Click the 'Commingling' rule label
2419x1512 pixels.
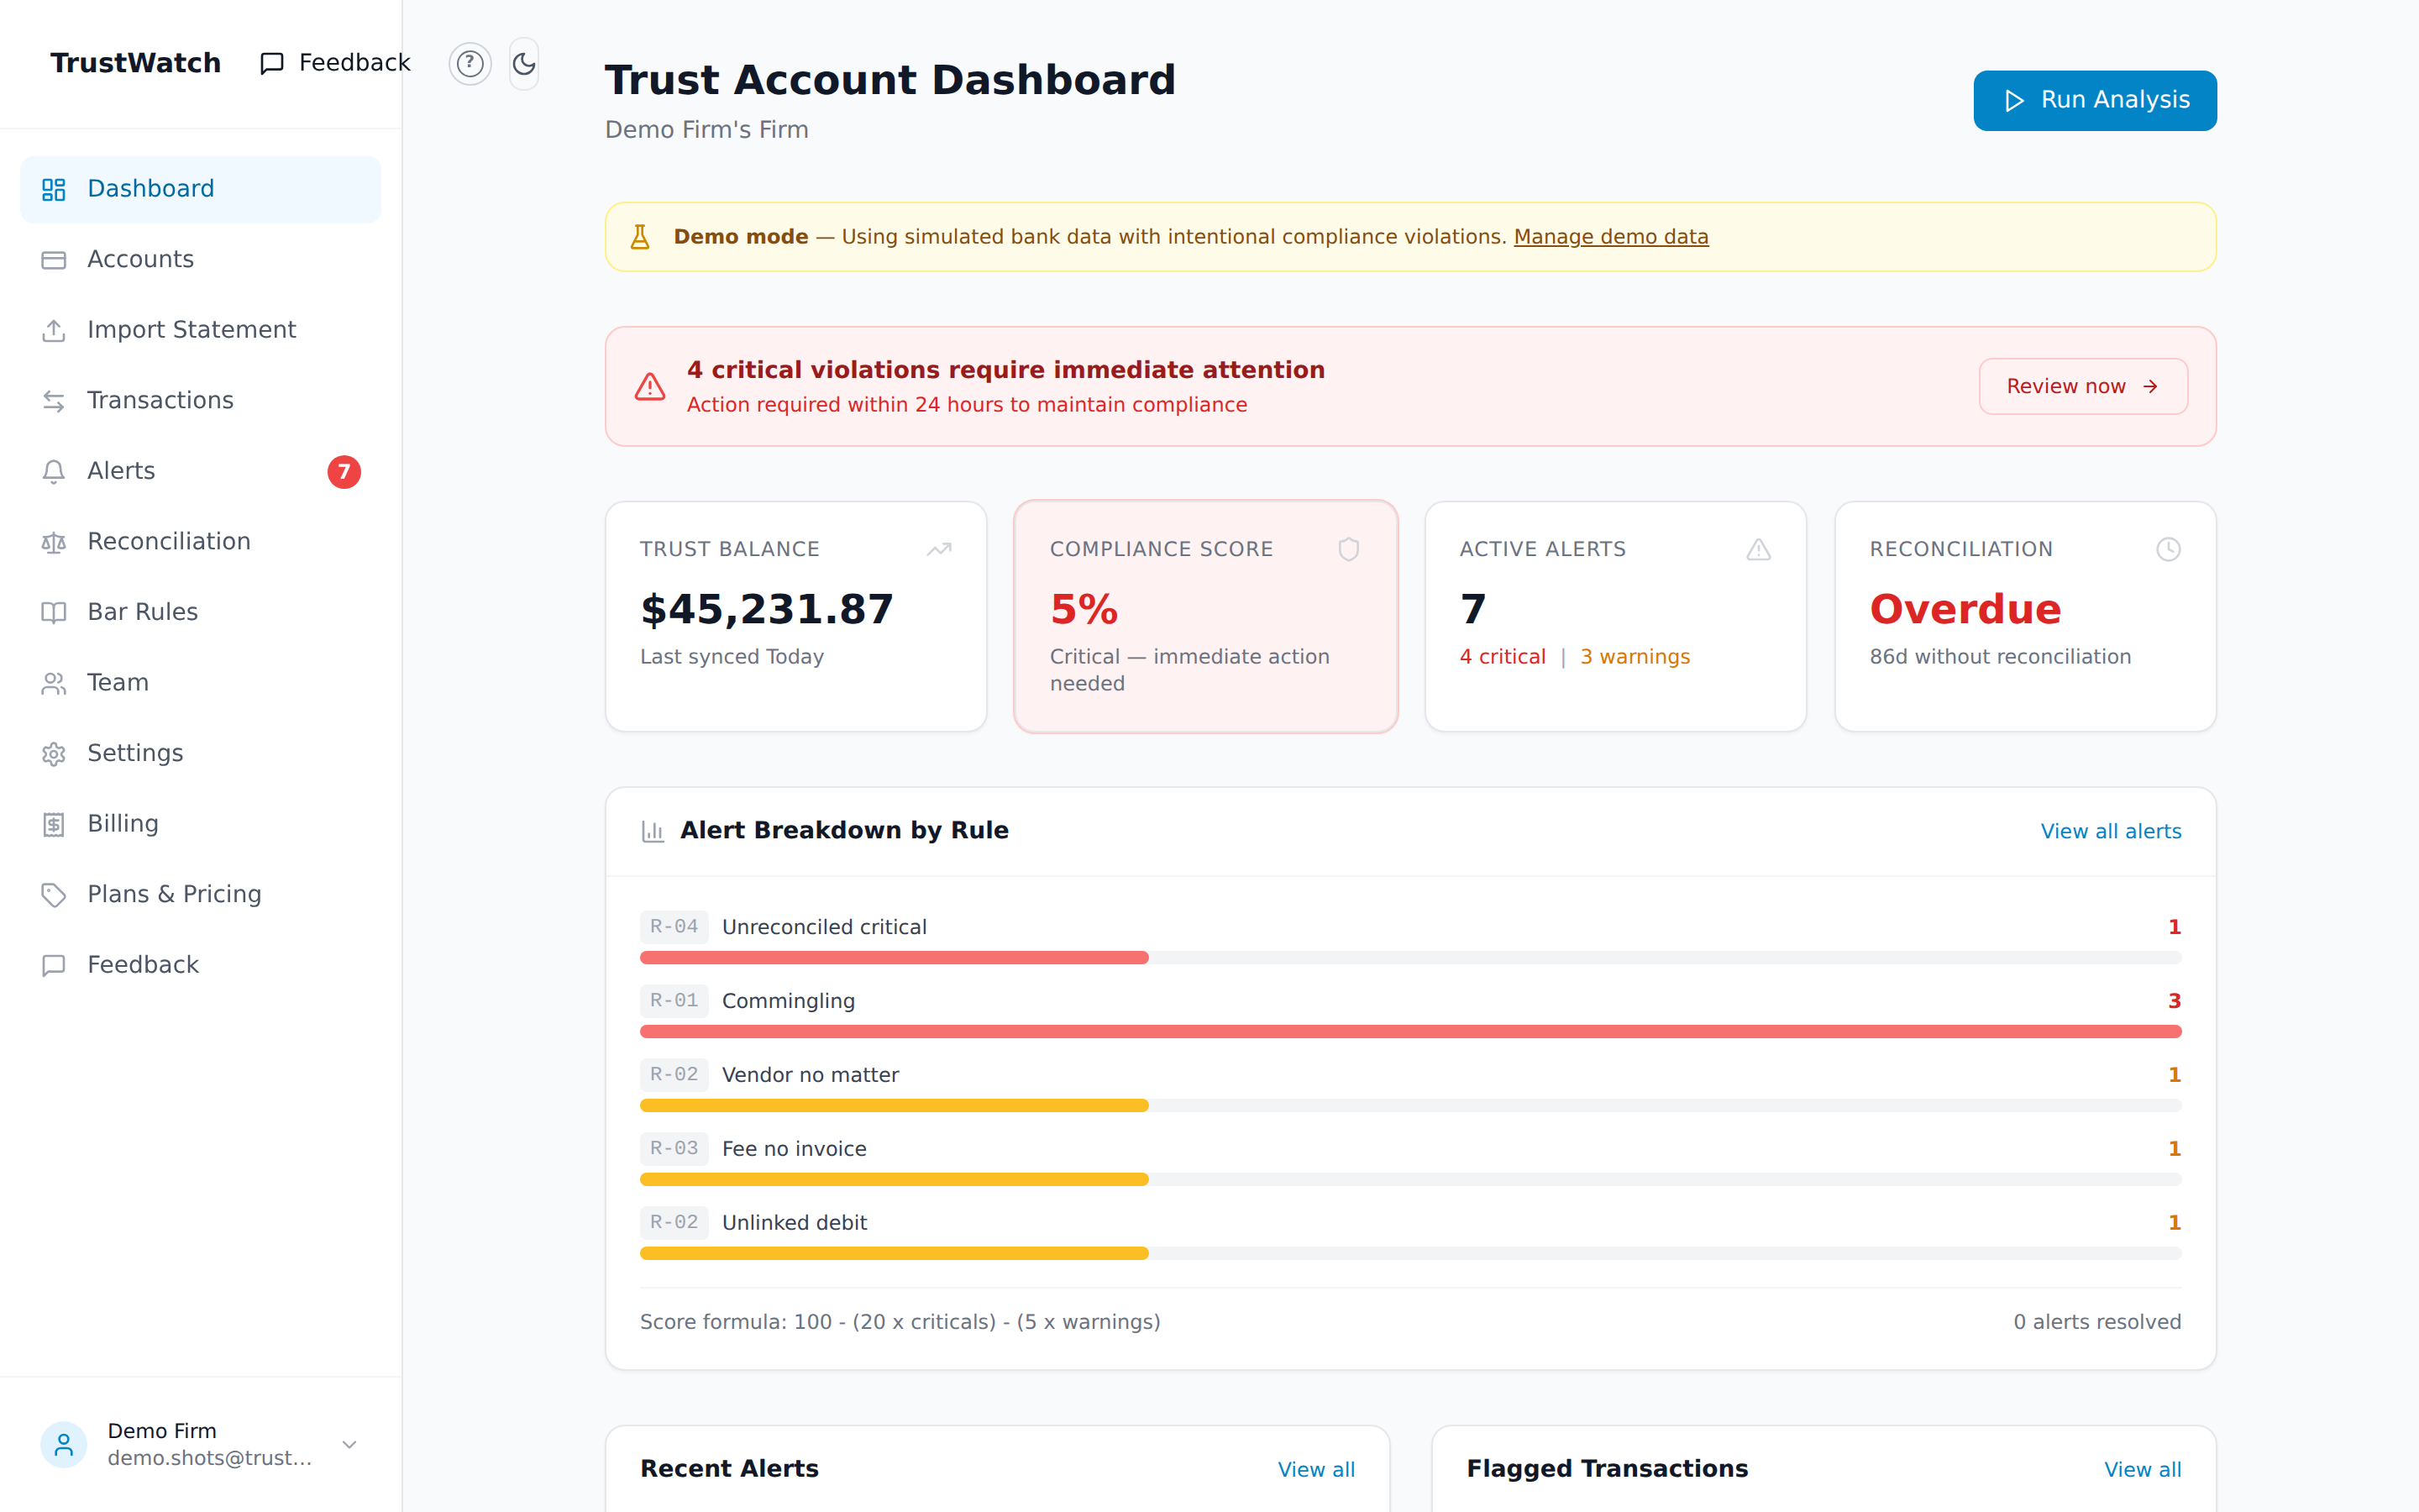point(789,1001)
